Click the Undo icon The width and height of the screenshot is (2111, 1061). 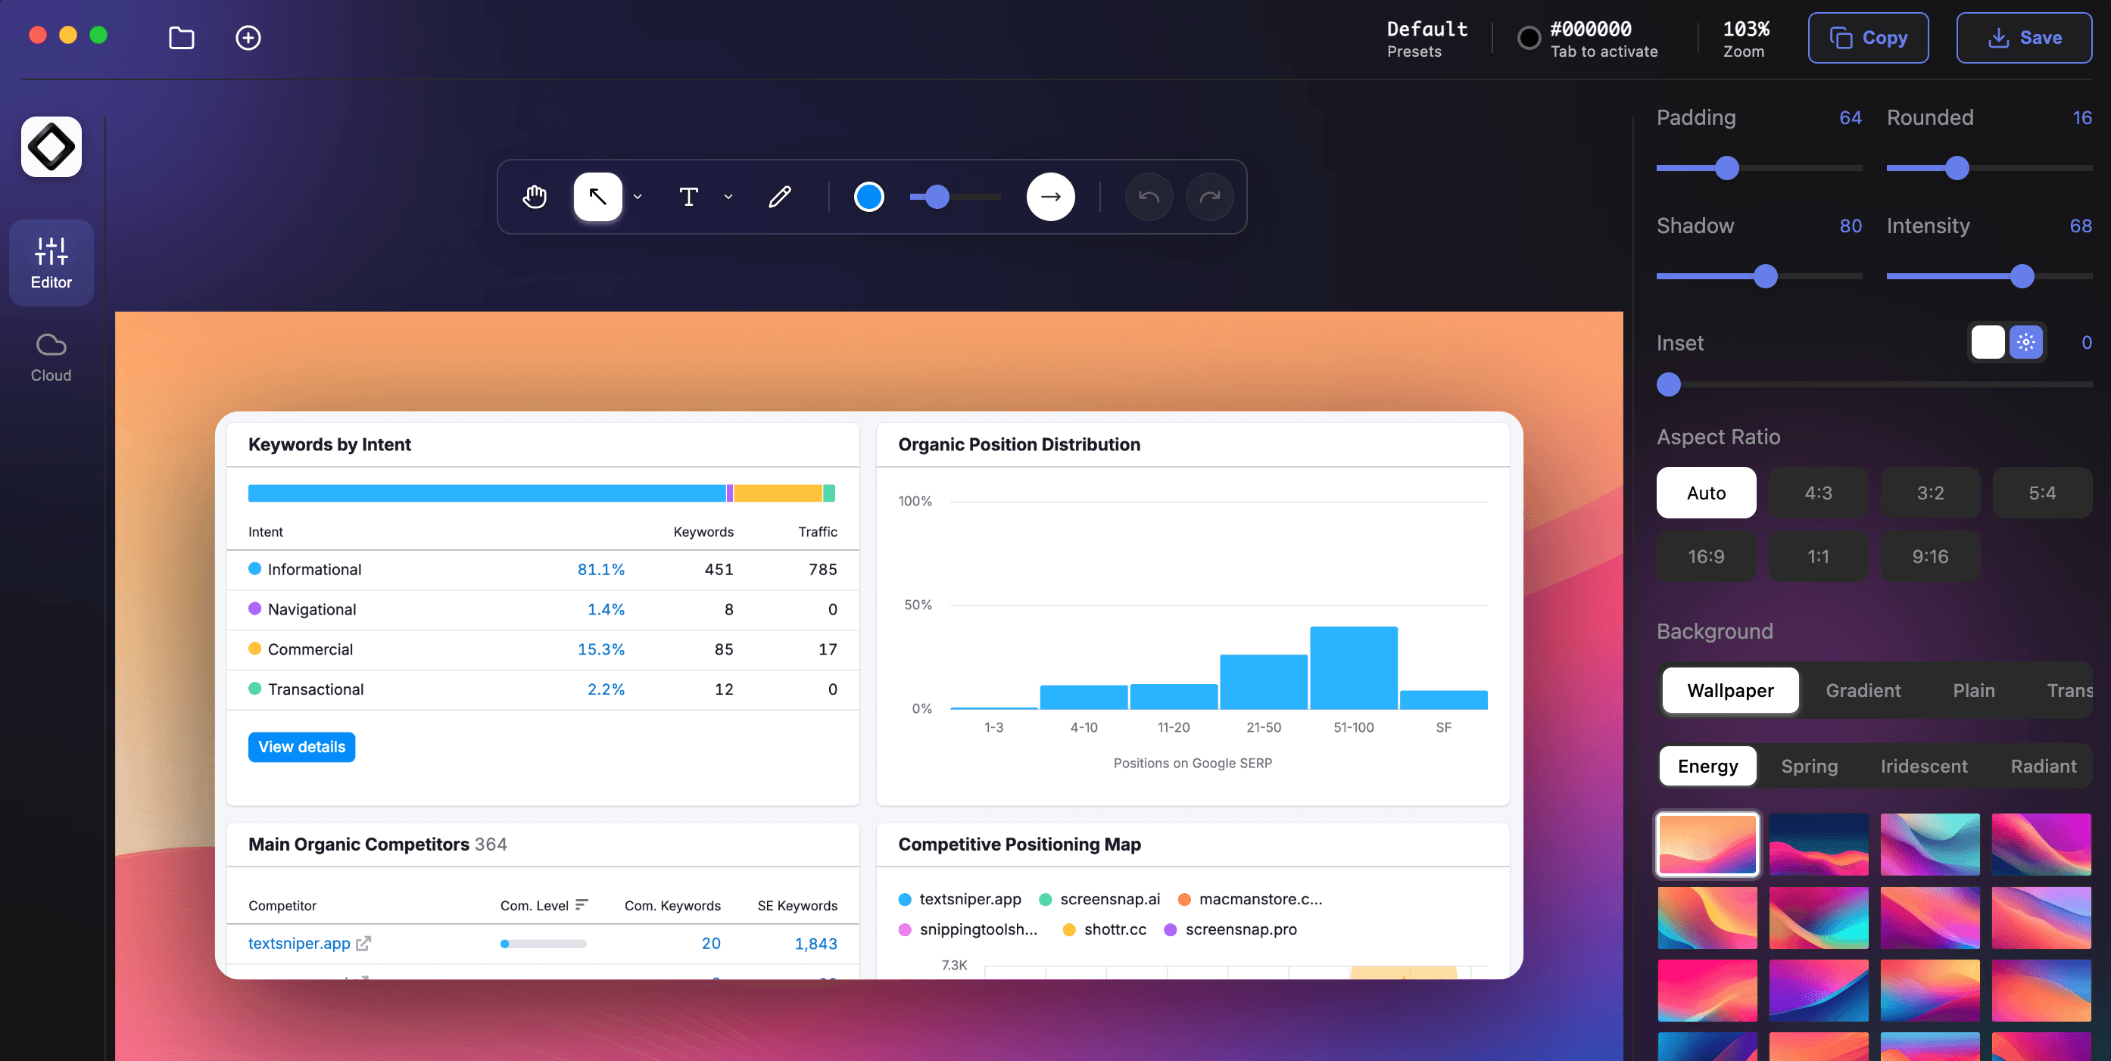pyautogui.click(x=1148, y=197)
